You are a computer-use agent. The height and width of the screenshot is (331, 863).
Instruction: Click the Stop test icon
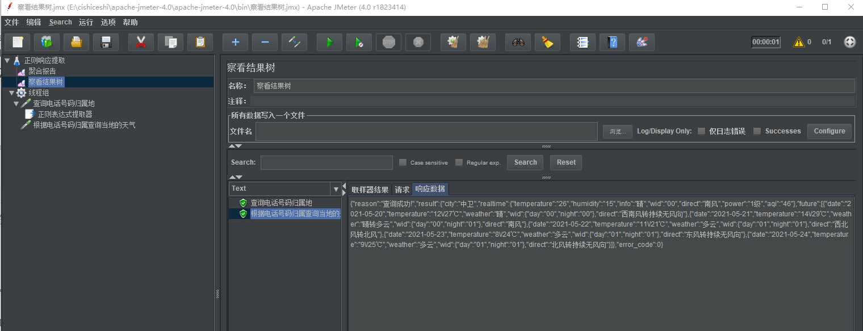pyautogui.click(x=388, y=42)
